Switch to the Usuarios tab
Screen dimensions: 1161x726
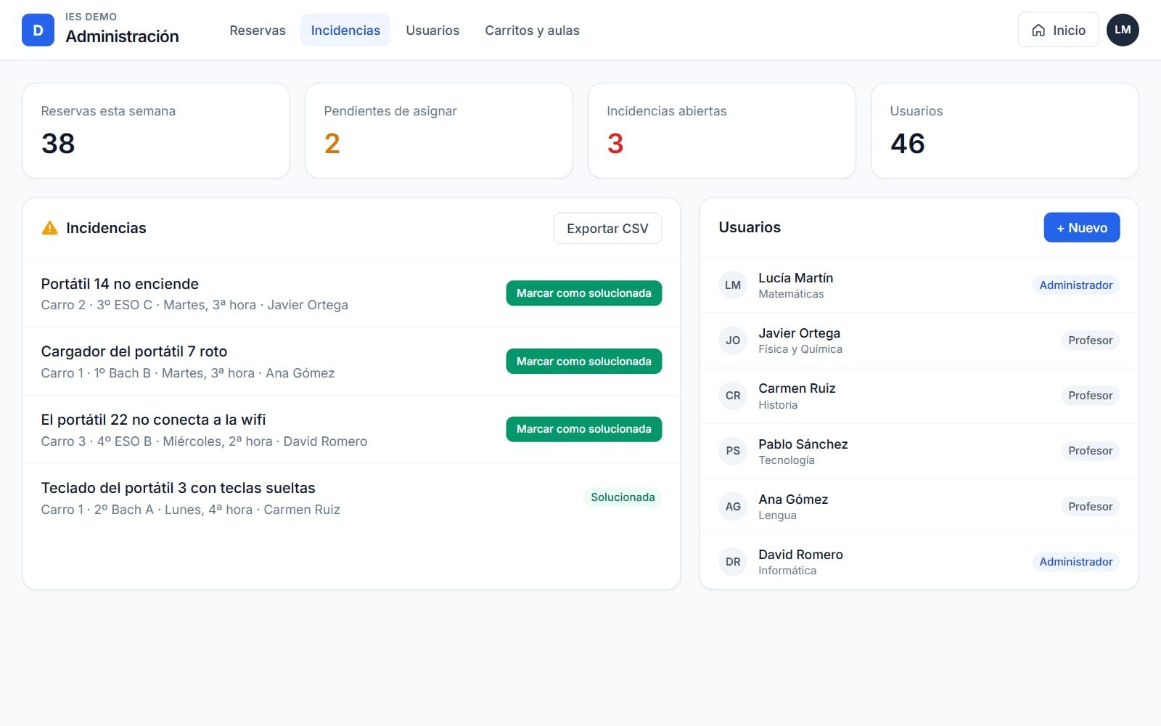pos(432,30)
